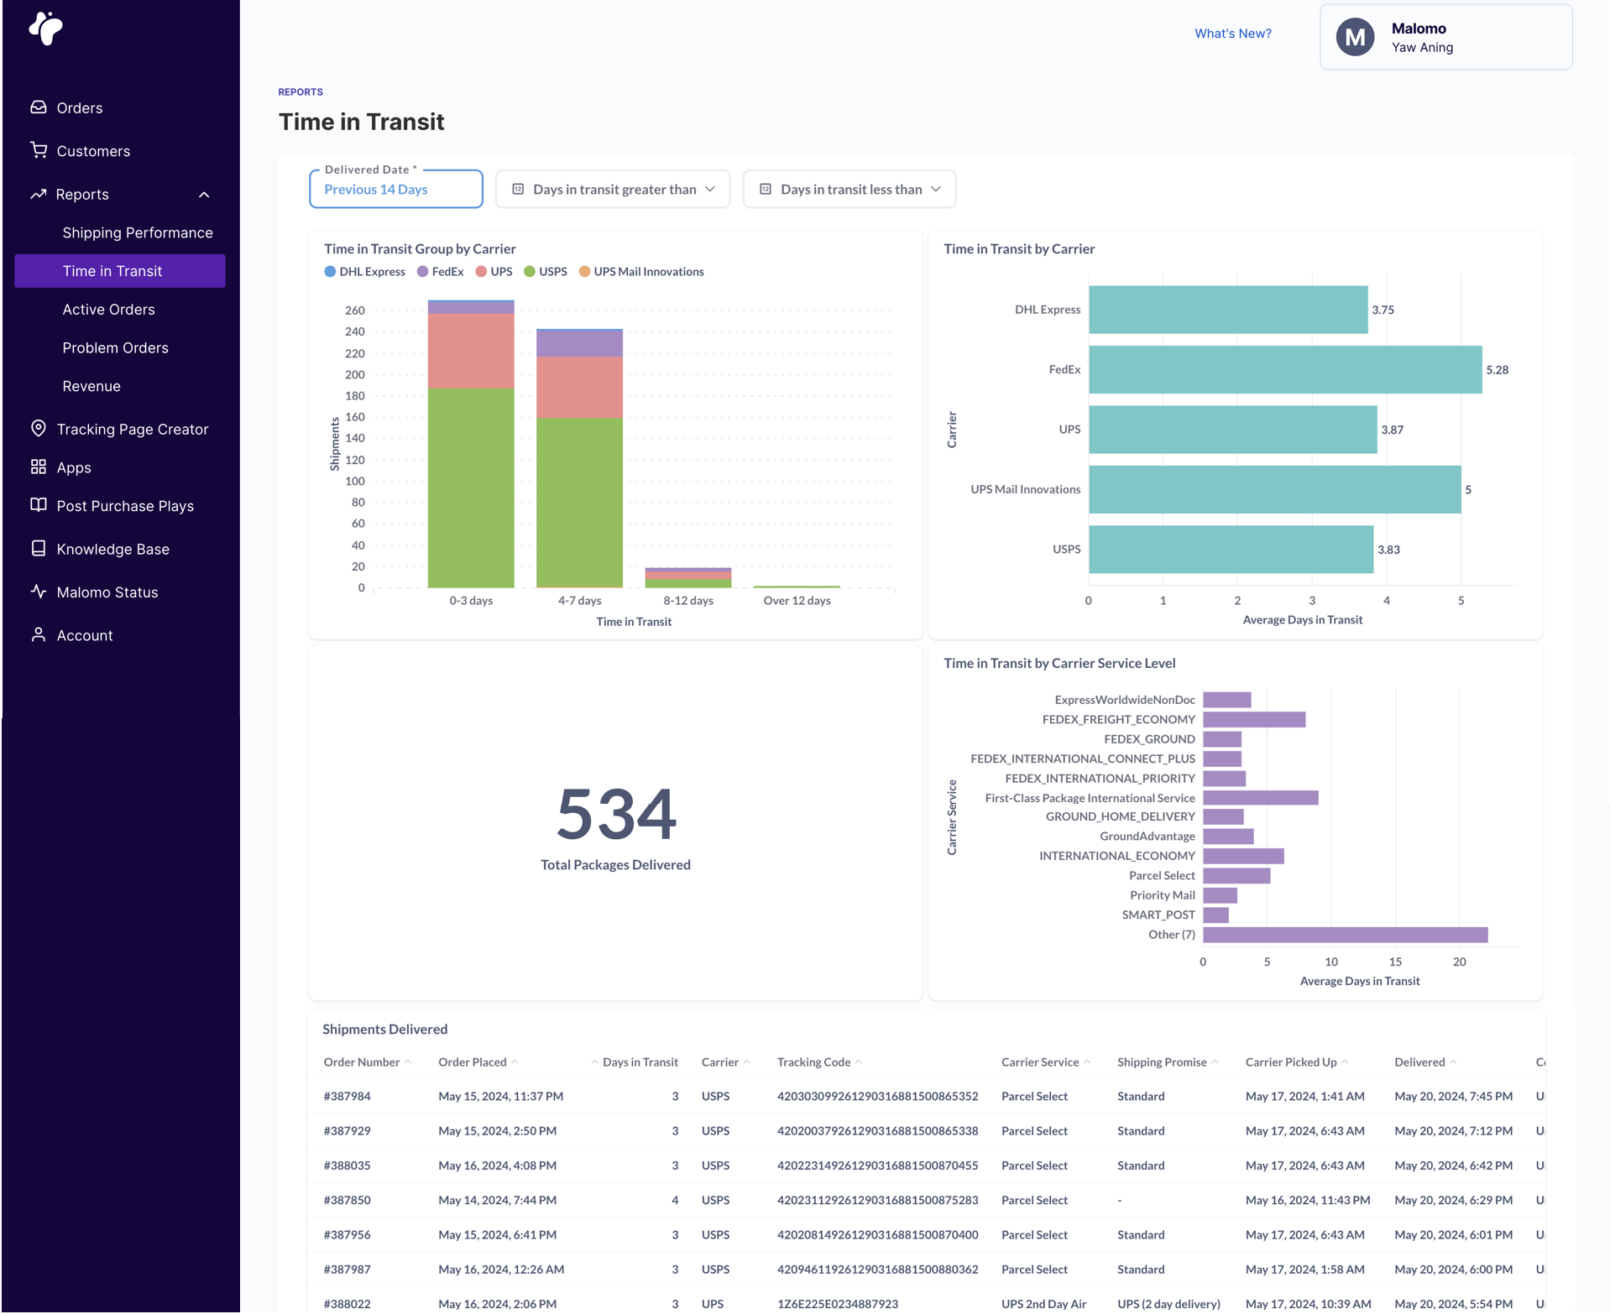
Task: Click the Account person icon
Action: pyautogui.click(x=39, y=634)
